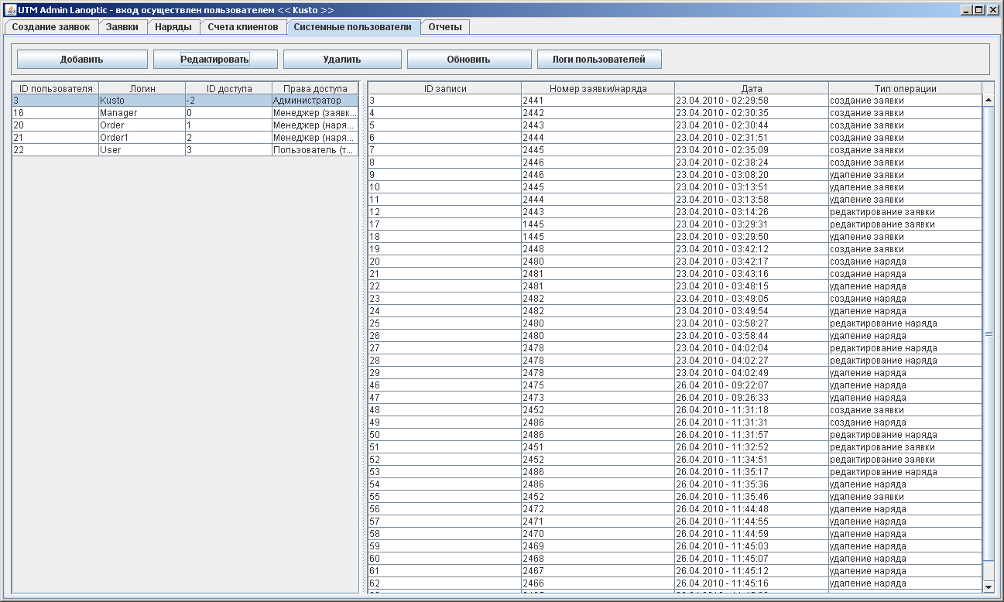Select the User login cell
The image size is (1004, 602).
click(142, 150)
